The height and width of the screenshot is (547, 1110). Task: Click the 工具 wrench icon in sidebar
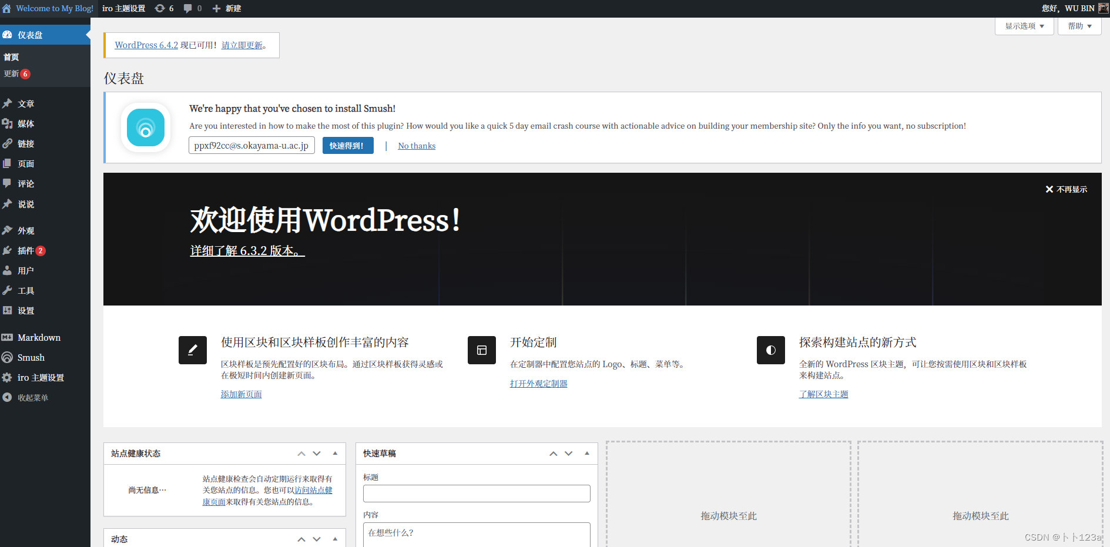(7, 290)
